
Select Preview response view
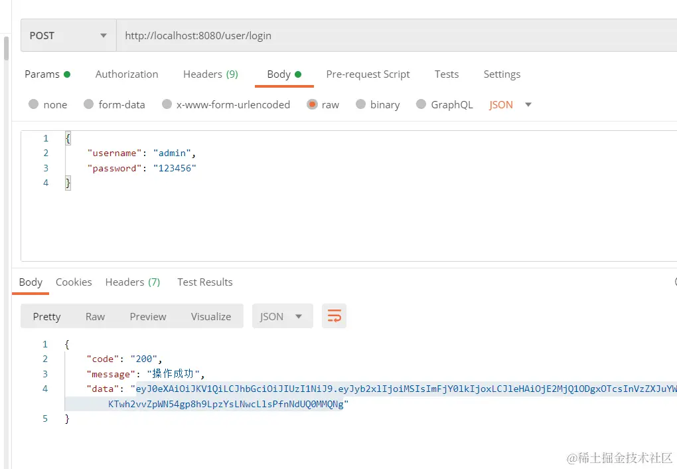coord(147,316)
